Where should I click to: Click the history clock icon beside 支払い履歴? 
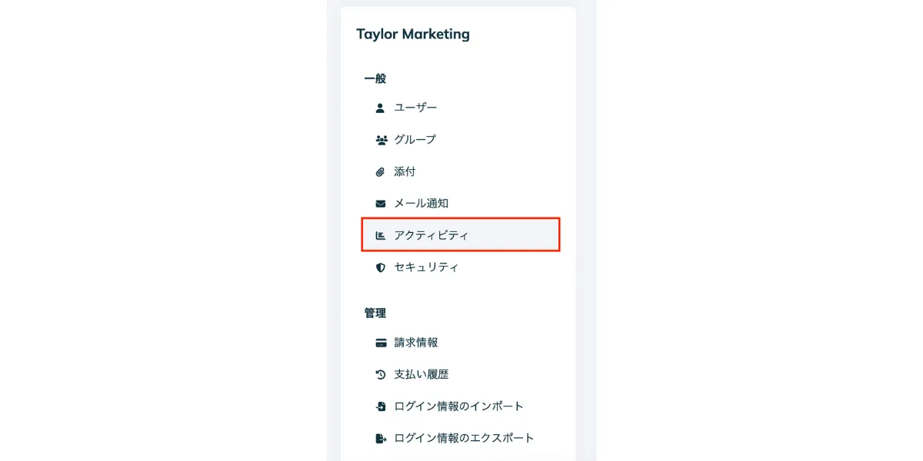pyautogui.click(x=380, y=375)
